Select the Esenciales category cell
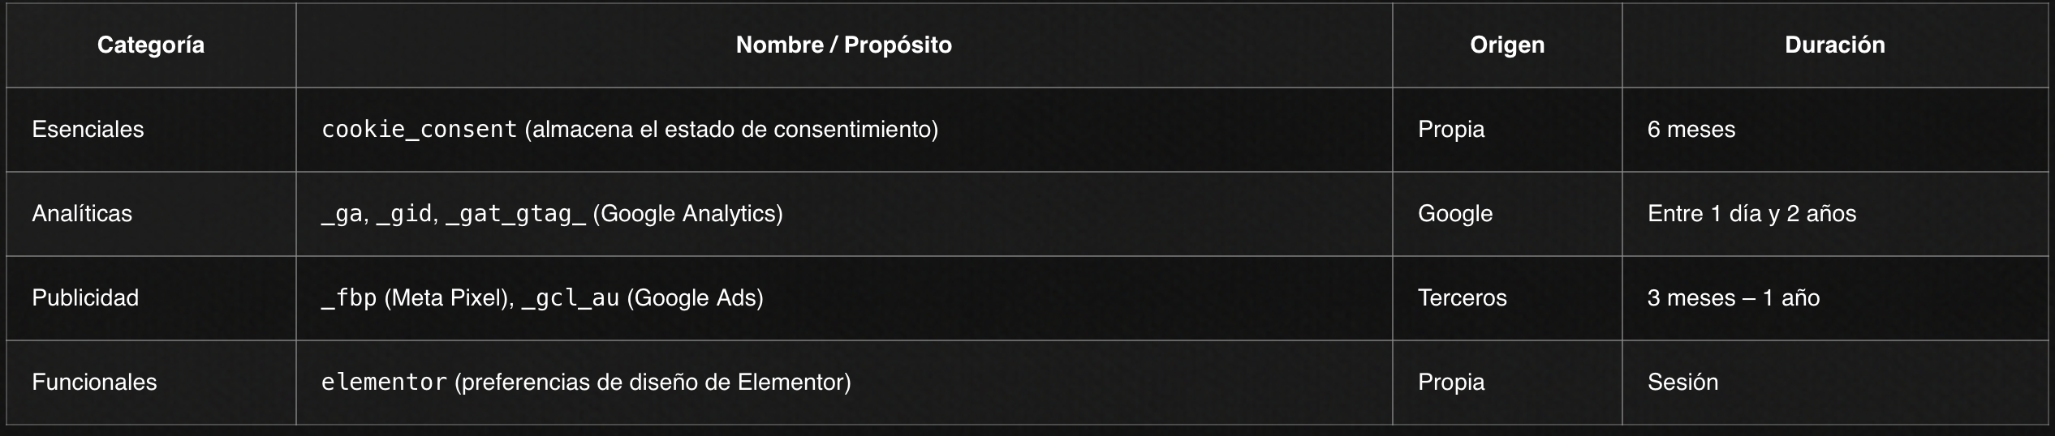The width and height of the screenshot is (2055, 436). (x=88, y=130)
